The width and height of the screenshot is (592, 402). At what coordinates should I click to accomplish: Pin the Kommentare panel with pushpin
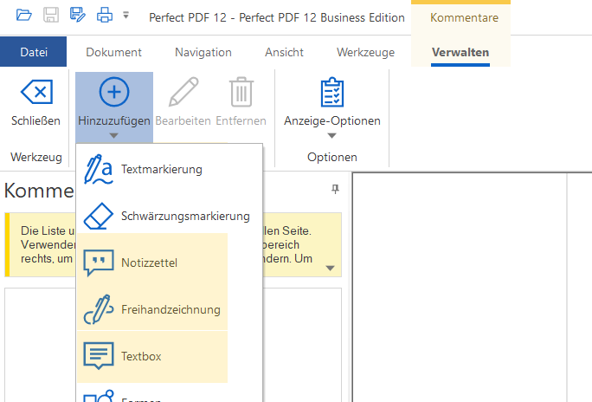336,189
